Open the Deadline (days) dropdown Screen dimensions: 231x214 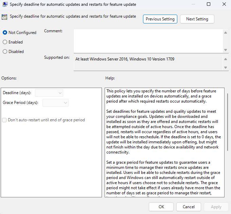(x=49, y=93)
